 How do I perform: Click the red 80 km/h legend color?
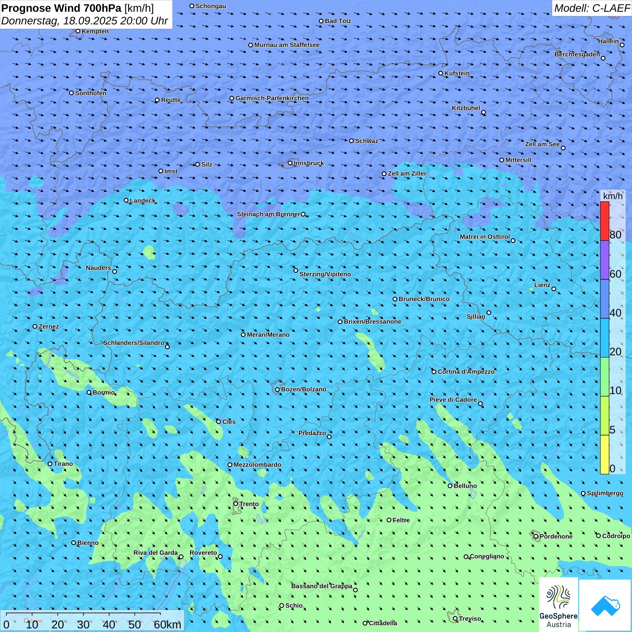coord(604,221)
